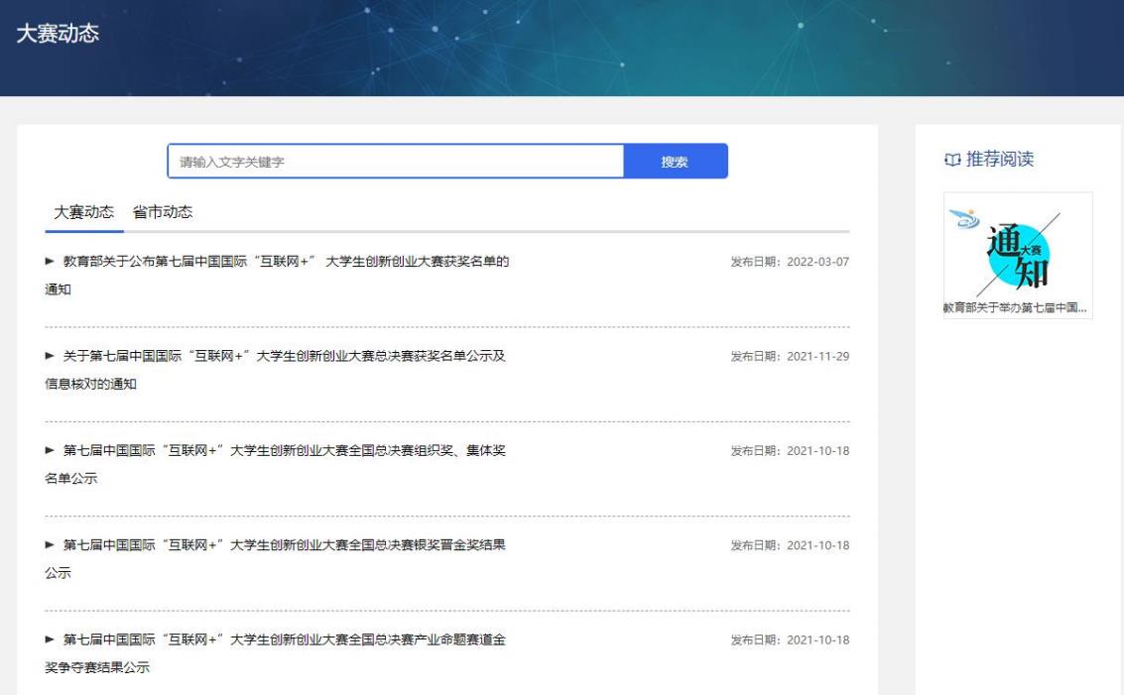The image size is (1124, 695).
Task: Open 全国总决赛银奖晋金奖结果公示 article
Action: point(286,545)
